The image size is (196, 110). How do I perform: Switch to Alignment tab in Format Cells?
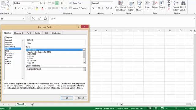click(x=18, y=33)
